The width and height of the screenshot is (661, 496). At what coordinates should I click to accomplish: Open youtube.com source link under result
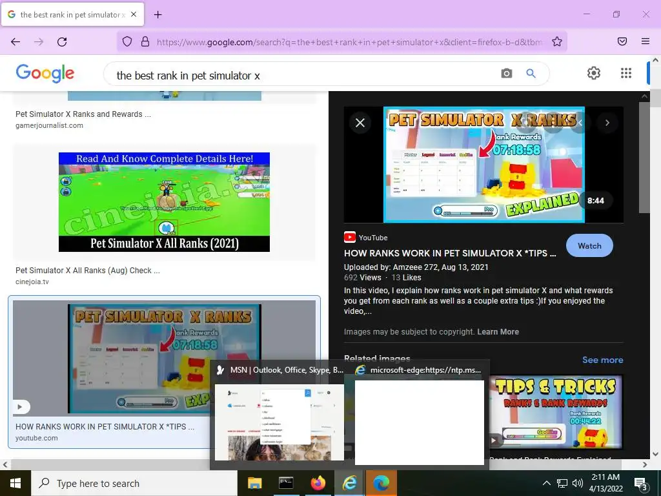coord(37,439)
